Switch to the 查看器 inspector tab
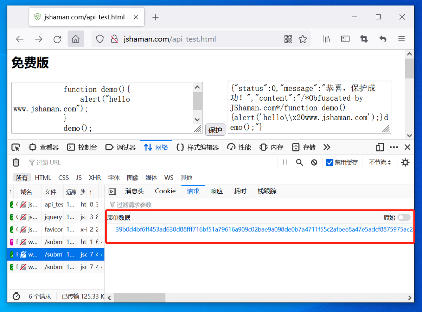Image resolution: width=422 pixels, height=312 pixels. point(44,147)
